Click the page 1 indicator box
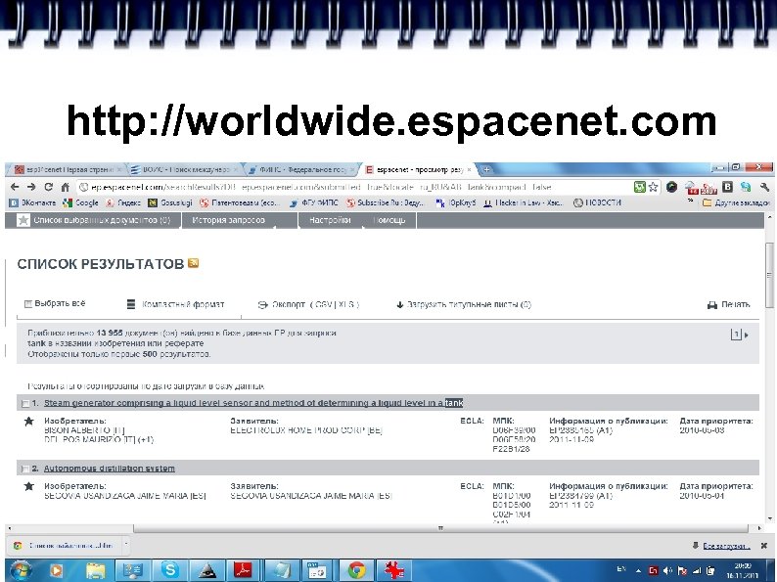The image size is (777, 582). (736, 335)
